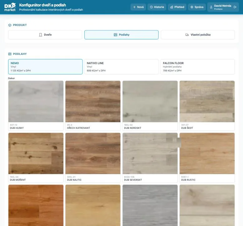The height and width of the screenshot is (226, 243).
Task: Open the Správa administration
Action: [x=197, y=7]
